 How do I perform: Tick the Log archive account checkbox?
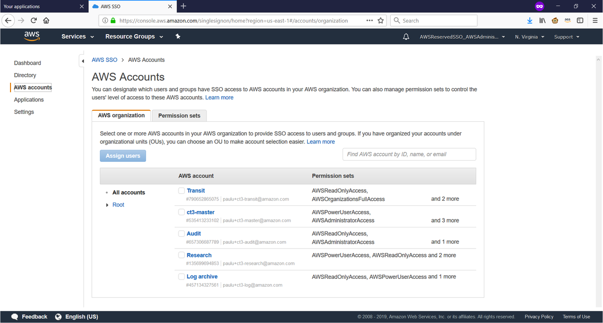[x=182, y=277]
